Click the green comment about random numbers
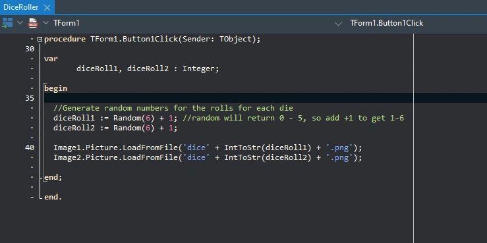 pos(173,108)
